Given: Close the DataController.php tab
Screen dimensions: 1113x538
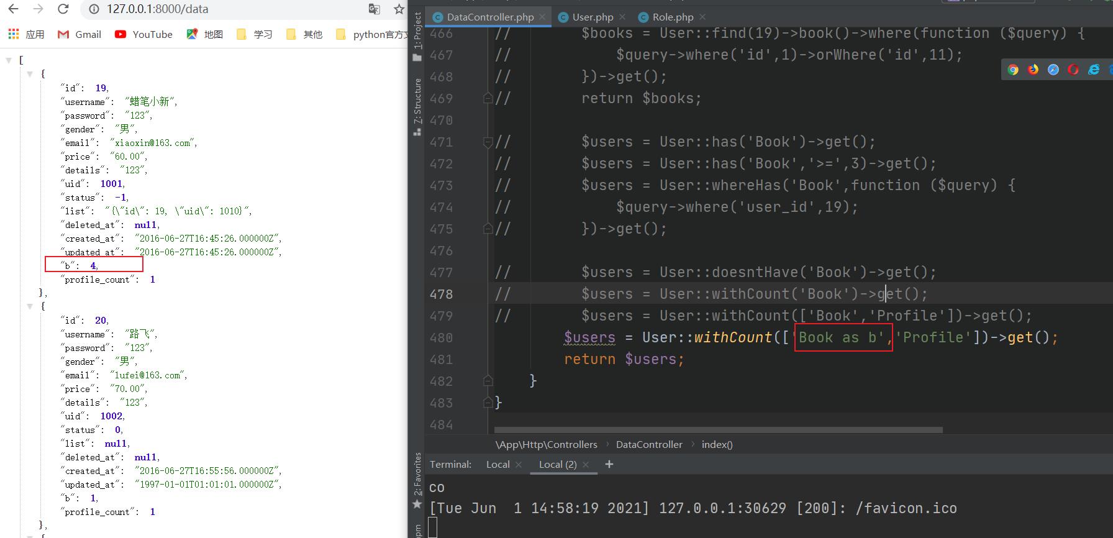Looking at the screenshot, I should pyautogui.click(x=542, y=17).
